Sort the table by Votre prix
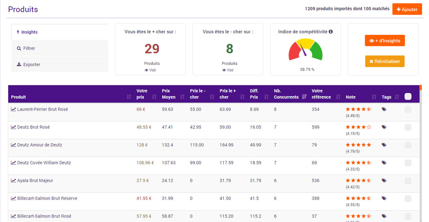Screen dimensions: 429x222 pos(154,97)
